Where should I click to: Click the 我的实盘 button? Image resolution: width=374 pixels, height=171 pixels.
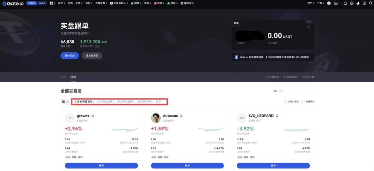point(69,56)
